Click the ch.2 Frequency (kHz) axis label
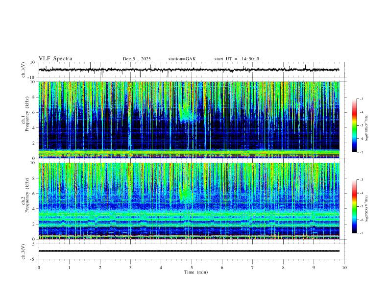 coord(25,196)
